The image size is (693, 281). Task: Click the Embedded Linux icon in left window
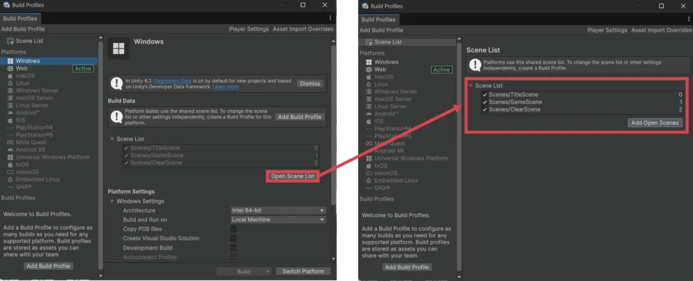(x=10, y=179)
